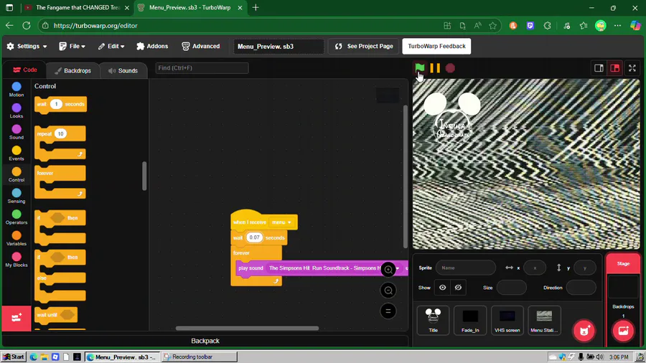
Task: Switch to the Sounds tab
Action: tap(123, 70)
